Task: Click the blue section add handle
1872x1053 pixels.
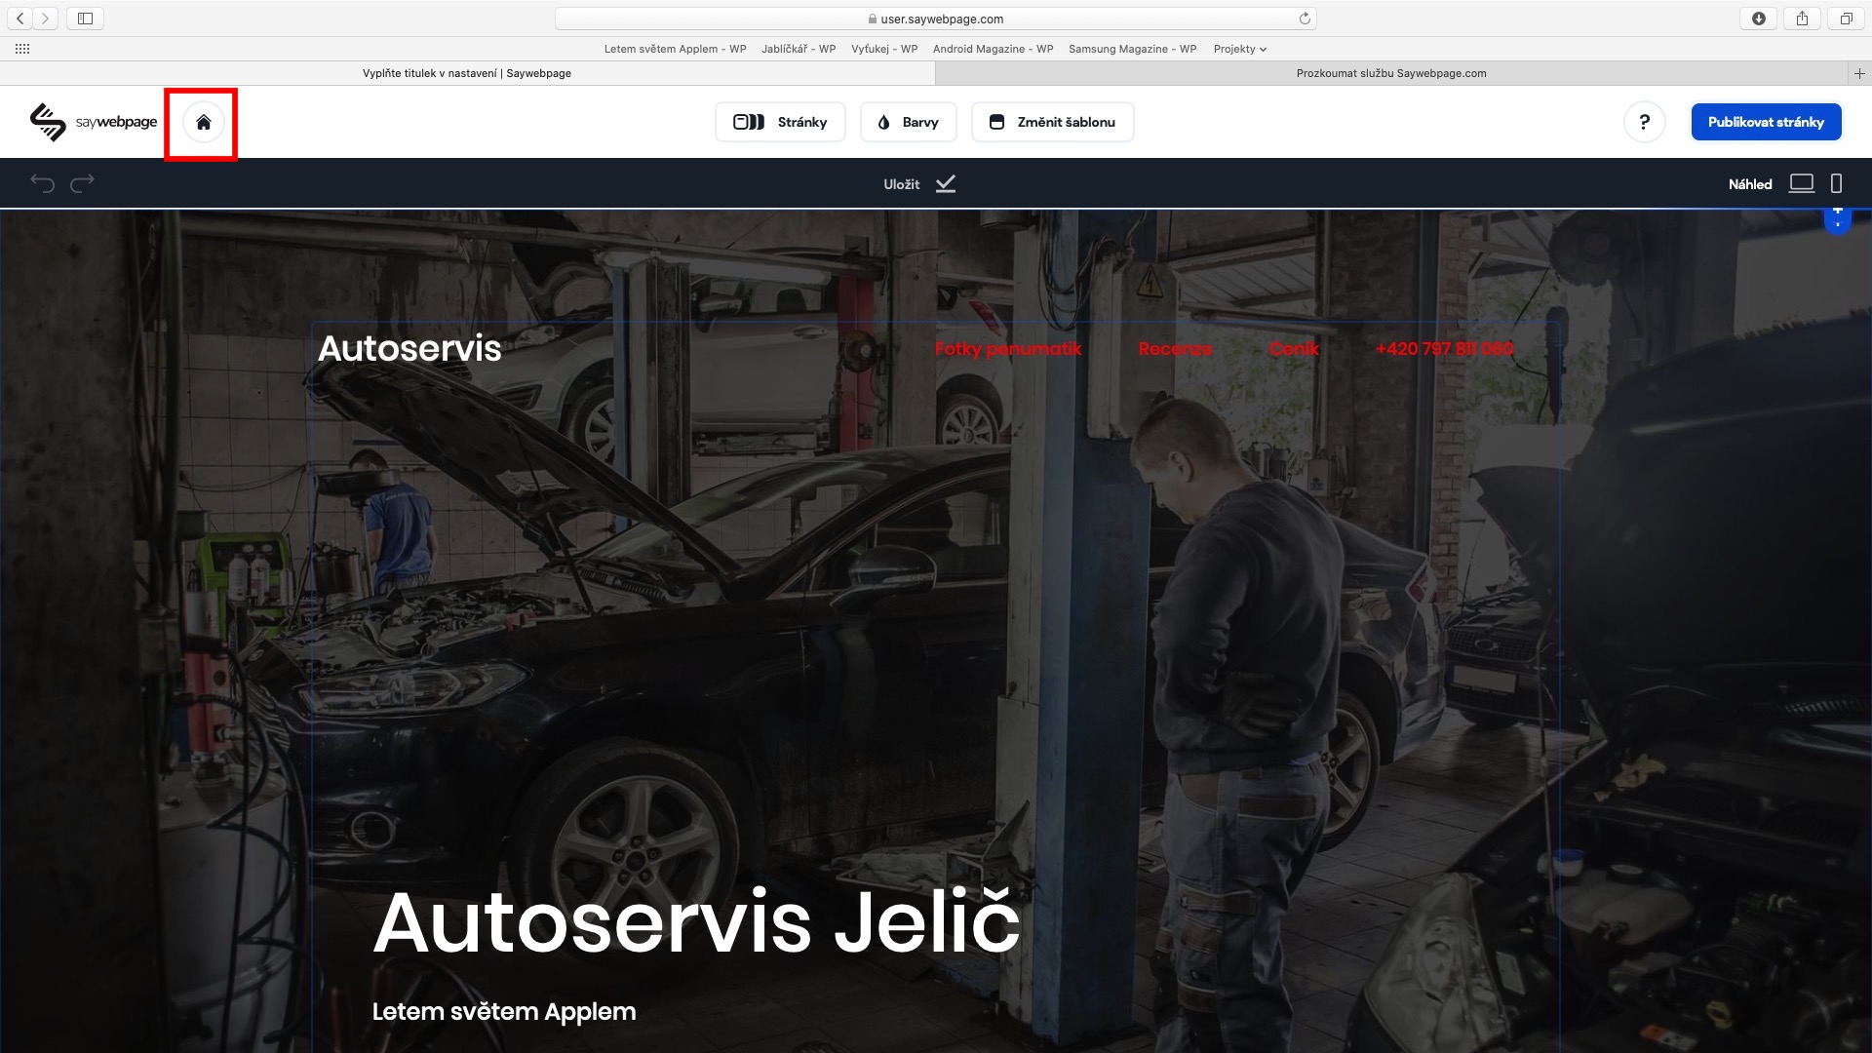Action: click(x=1837, y=218)
